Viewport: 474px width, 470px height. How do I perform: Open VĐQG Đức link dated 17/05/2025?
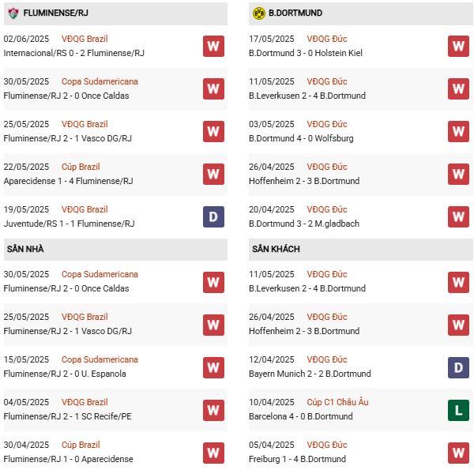[x=327, y=39]
